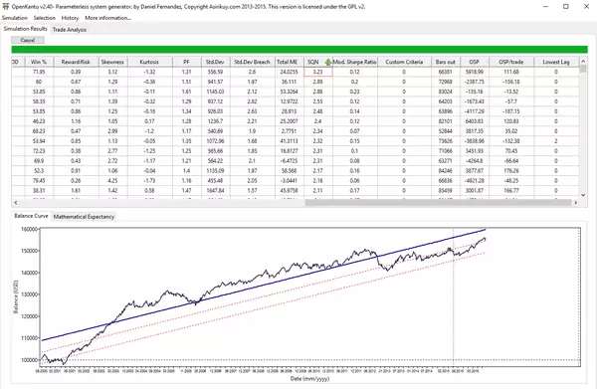Open the More information menu

click(107, 18)
